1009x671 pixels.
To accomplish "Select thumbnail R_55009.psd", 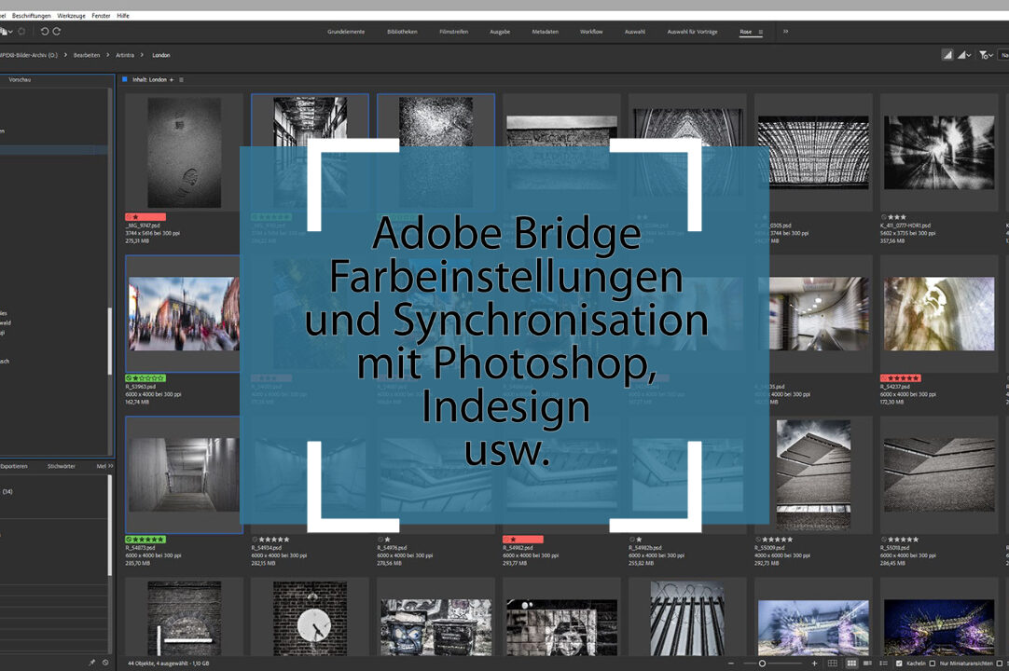I will [x=813, y=474].
